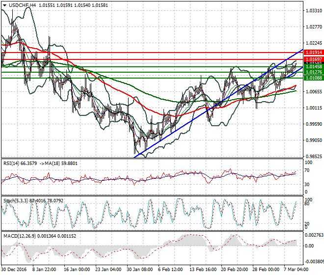Click the 1.02770 price scale value

(314, 27)
